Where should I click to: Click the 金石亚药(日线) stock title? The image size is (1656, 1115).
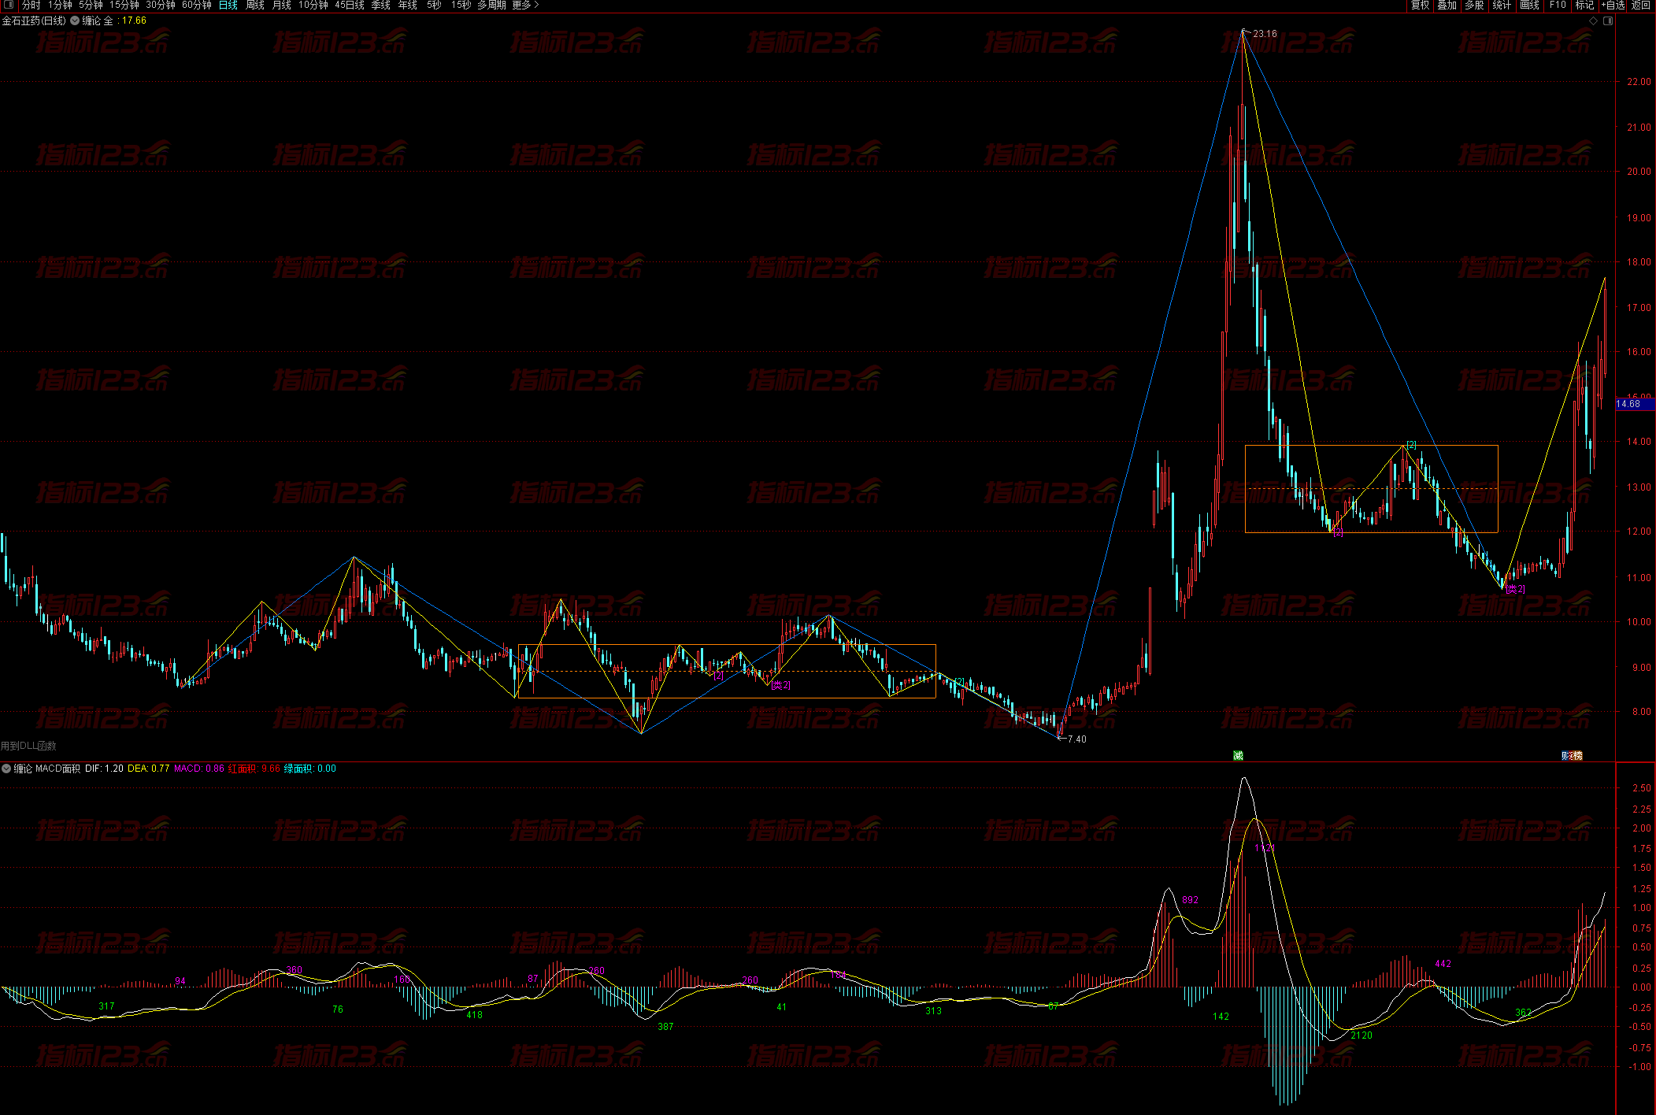click(34, 21)
